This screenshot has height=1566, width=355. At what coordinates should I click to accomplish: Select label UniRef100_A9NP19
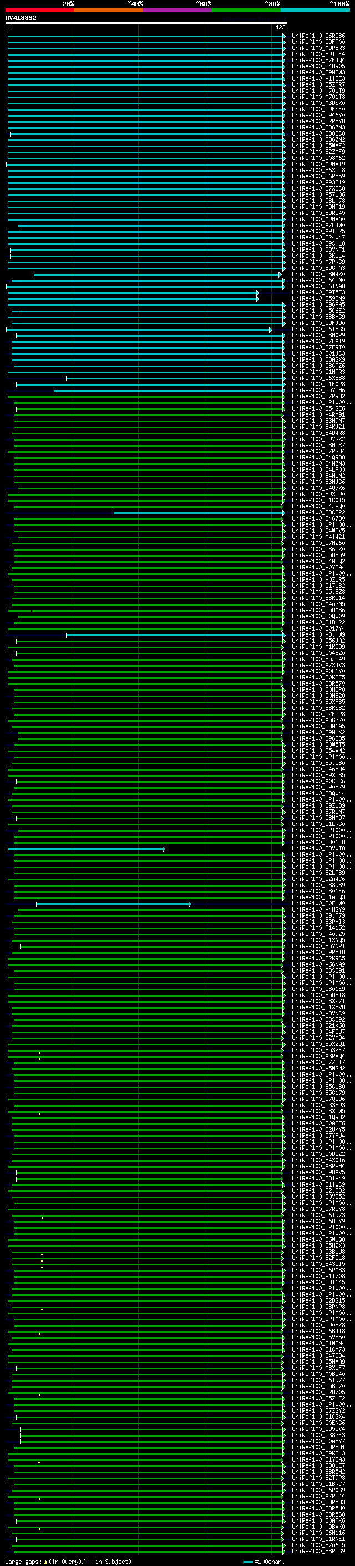coord(318,207)
